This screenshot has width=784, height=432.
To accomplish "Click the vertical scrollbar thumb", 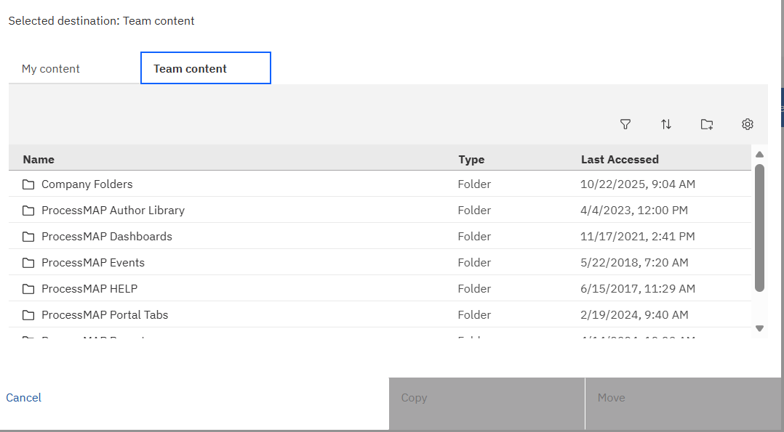I will tap(759, 228).
